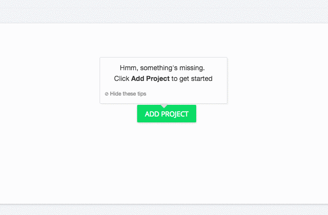Click the word these in the hide link
The height and width of the screenshot is (215, 328).
click(x=129, y=94)
